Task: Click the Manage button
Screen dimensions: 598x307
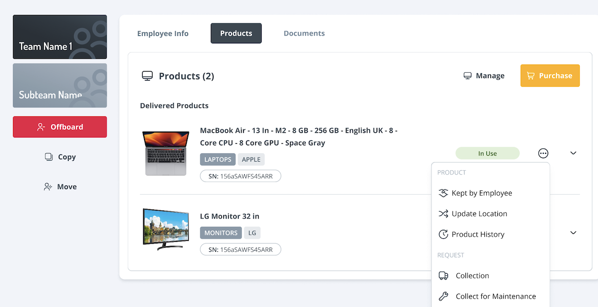Action: [x=484, y=76]
